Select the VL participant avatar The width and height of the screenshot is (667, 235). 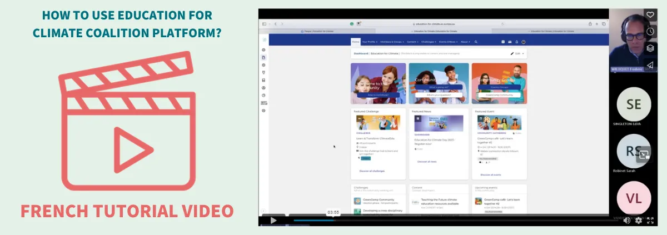click(x=634, y=198)
